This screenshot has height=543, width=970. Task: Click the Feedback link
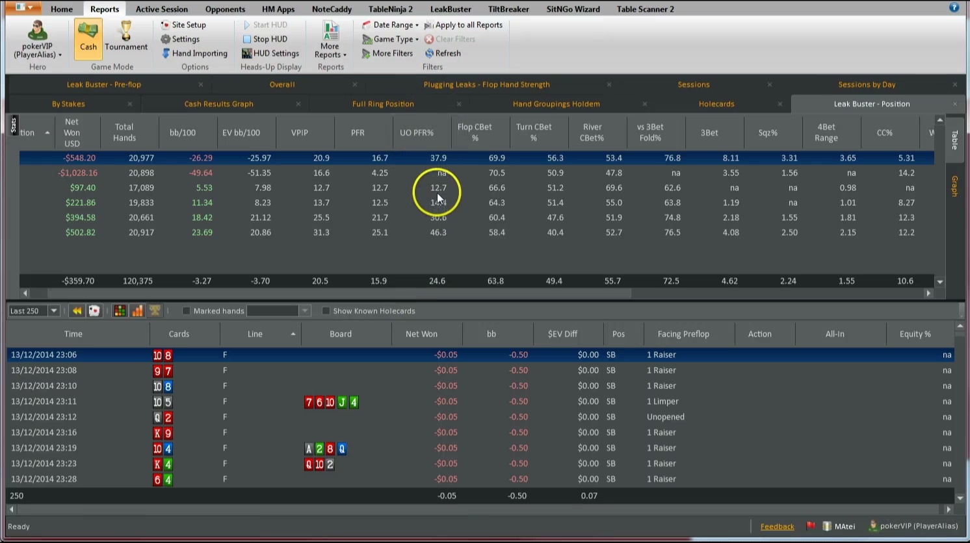[778, 526]
